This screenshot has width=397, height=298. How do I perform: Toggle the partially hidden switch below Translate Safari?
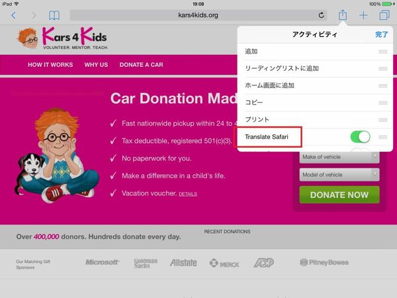tap(360, 150)
